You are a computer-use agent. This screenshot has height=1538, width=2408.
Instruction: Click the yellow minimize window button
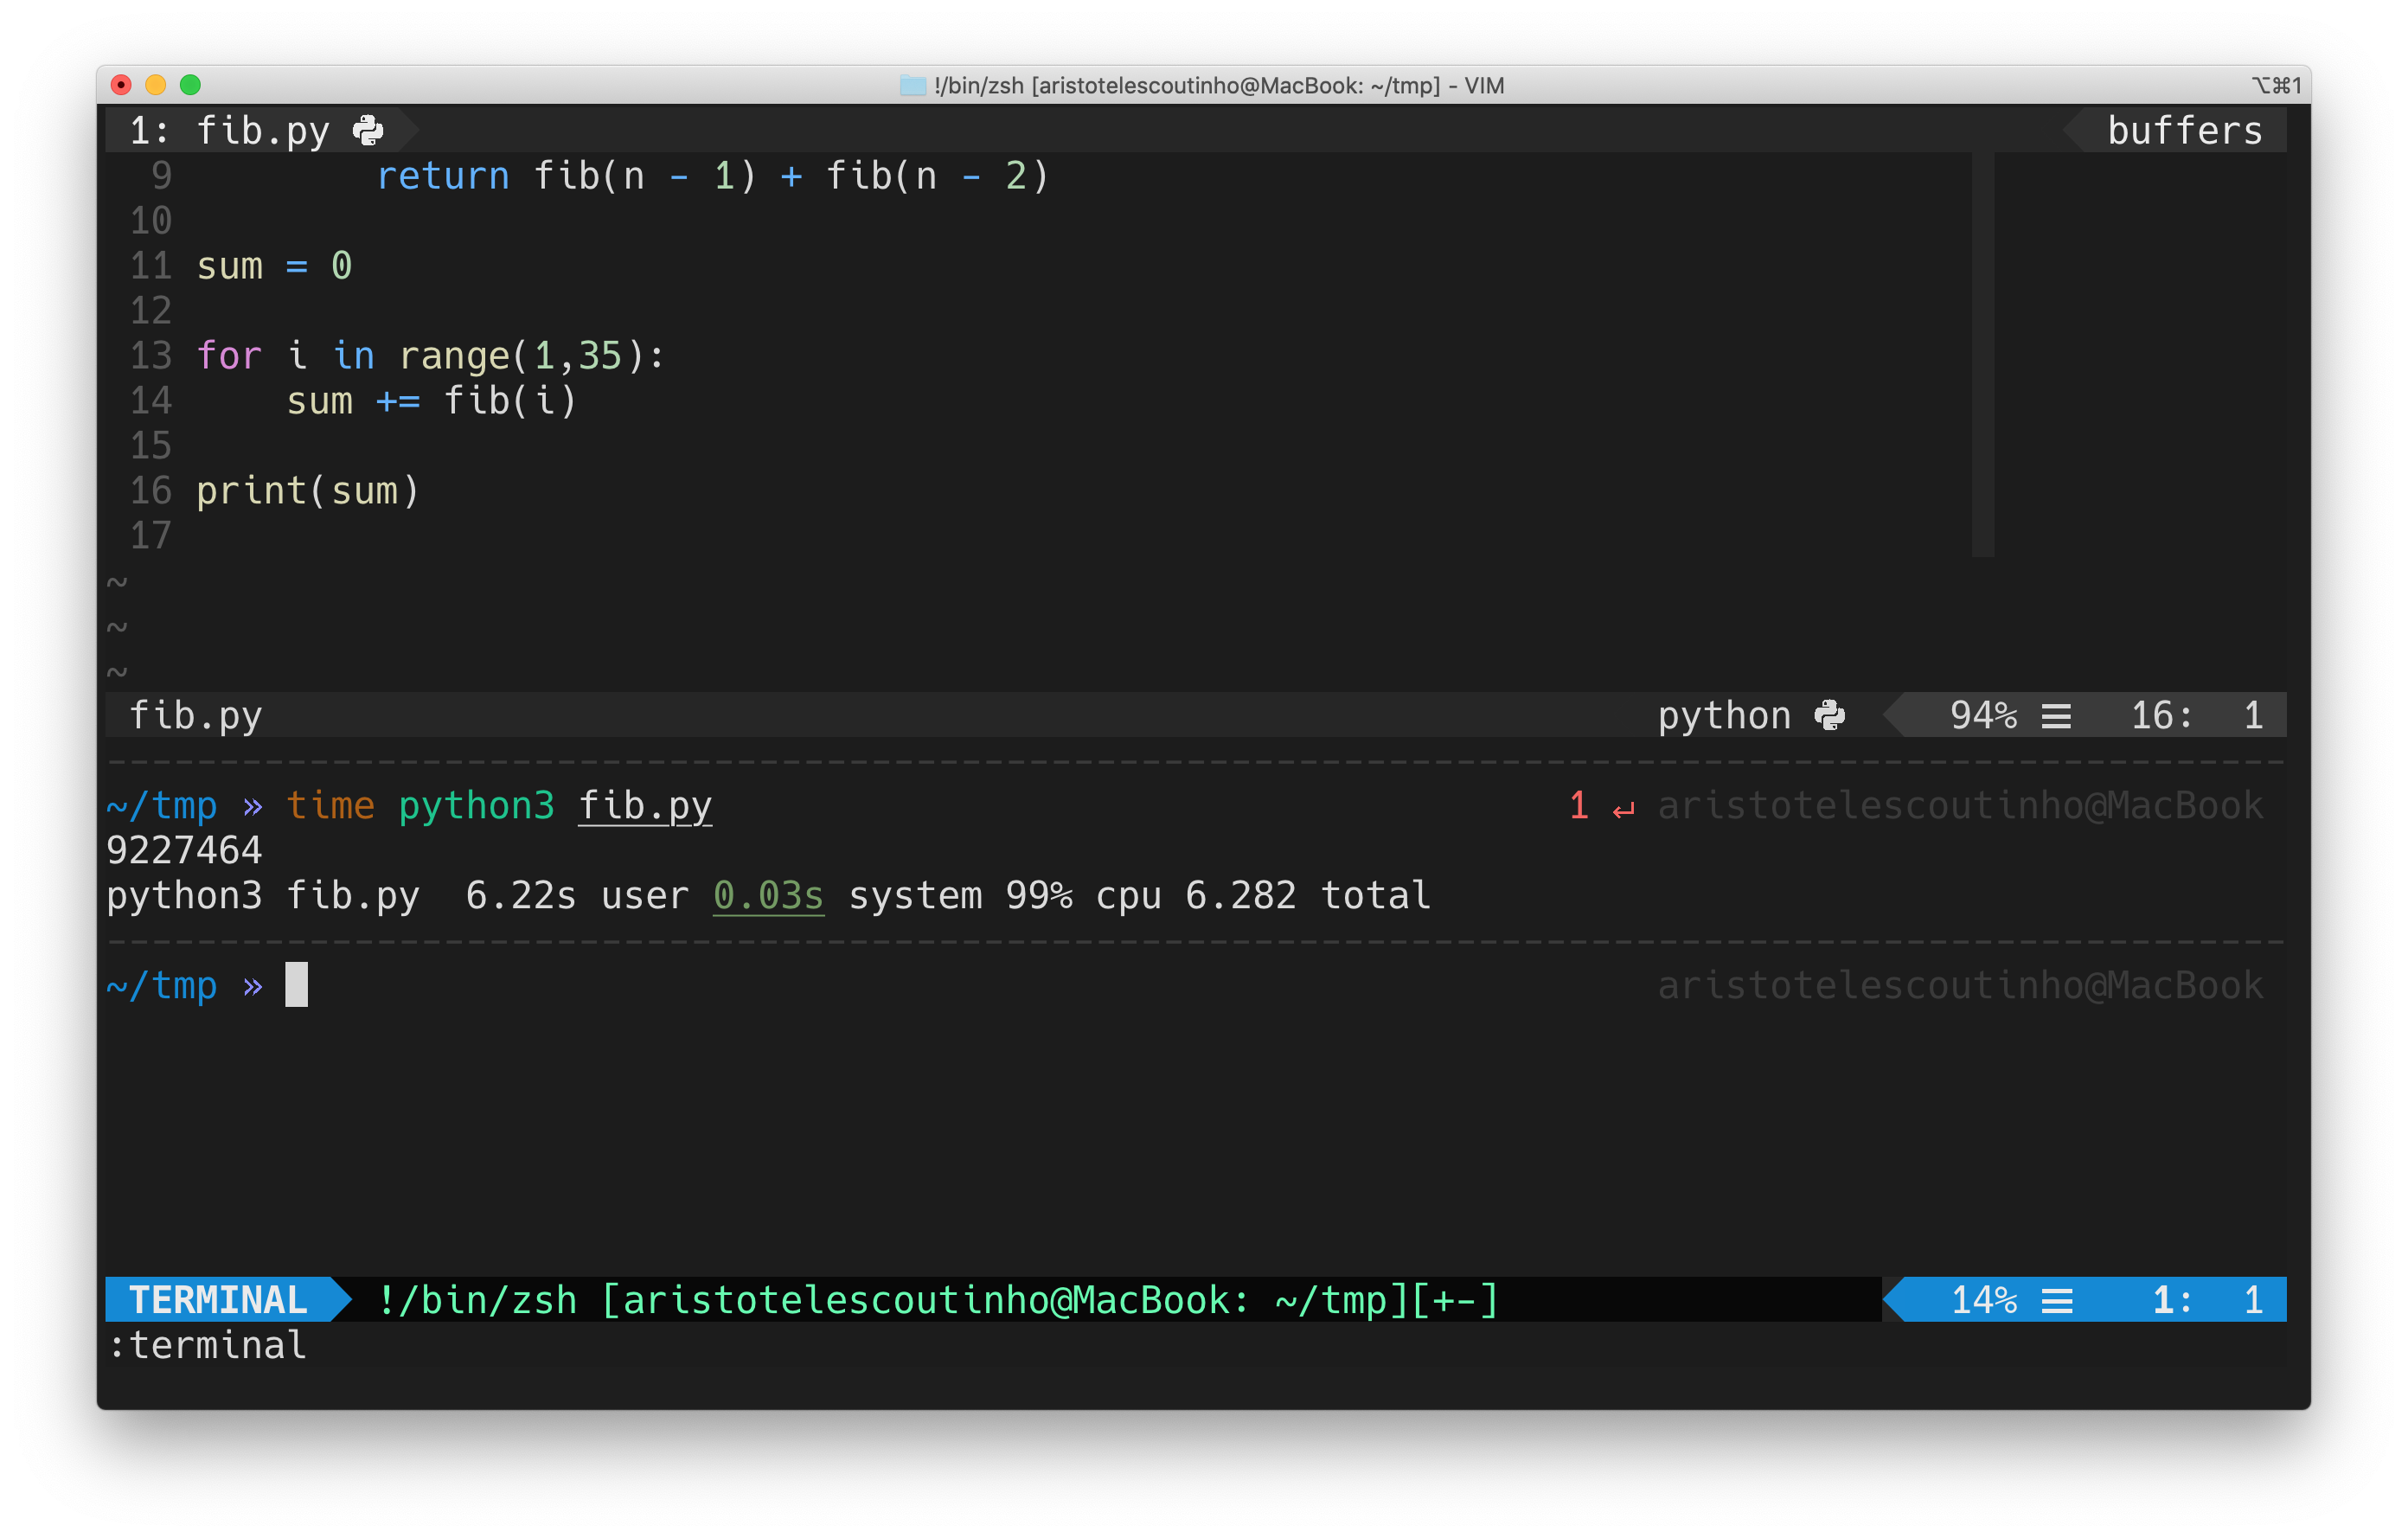click(x=155, y=85)
